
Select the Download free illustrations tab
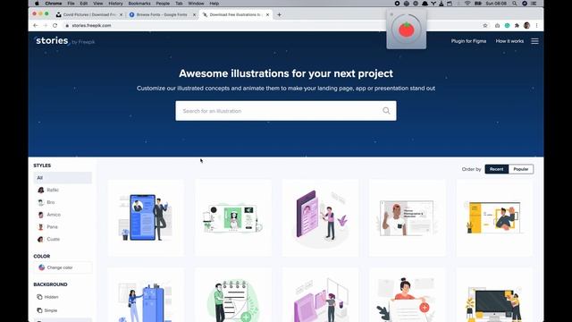[x=235, y=14]
